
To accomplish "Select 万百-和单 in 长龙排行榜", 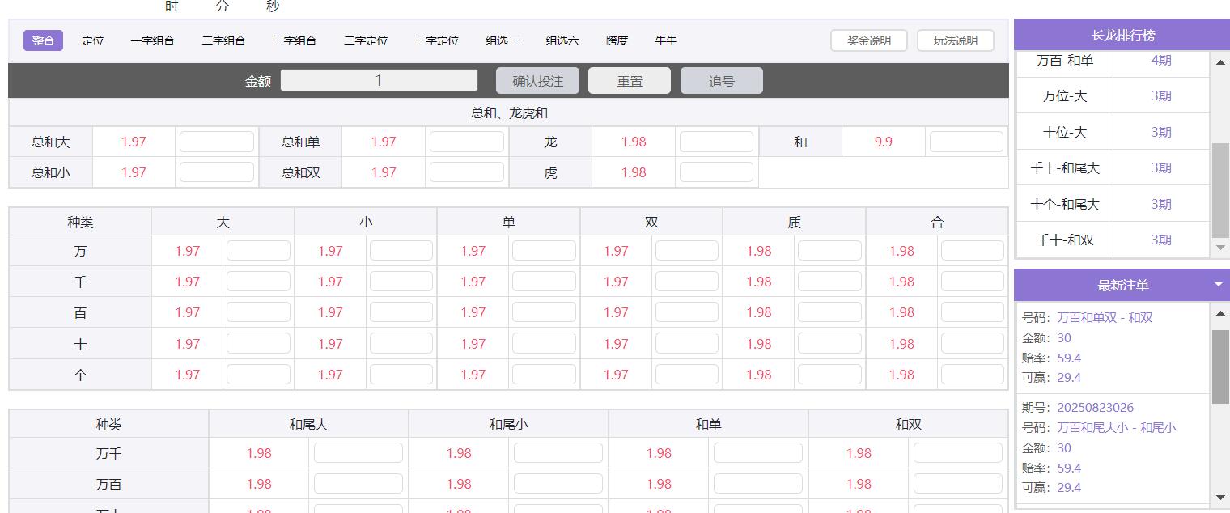I will (x=1064, y=61).
